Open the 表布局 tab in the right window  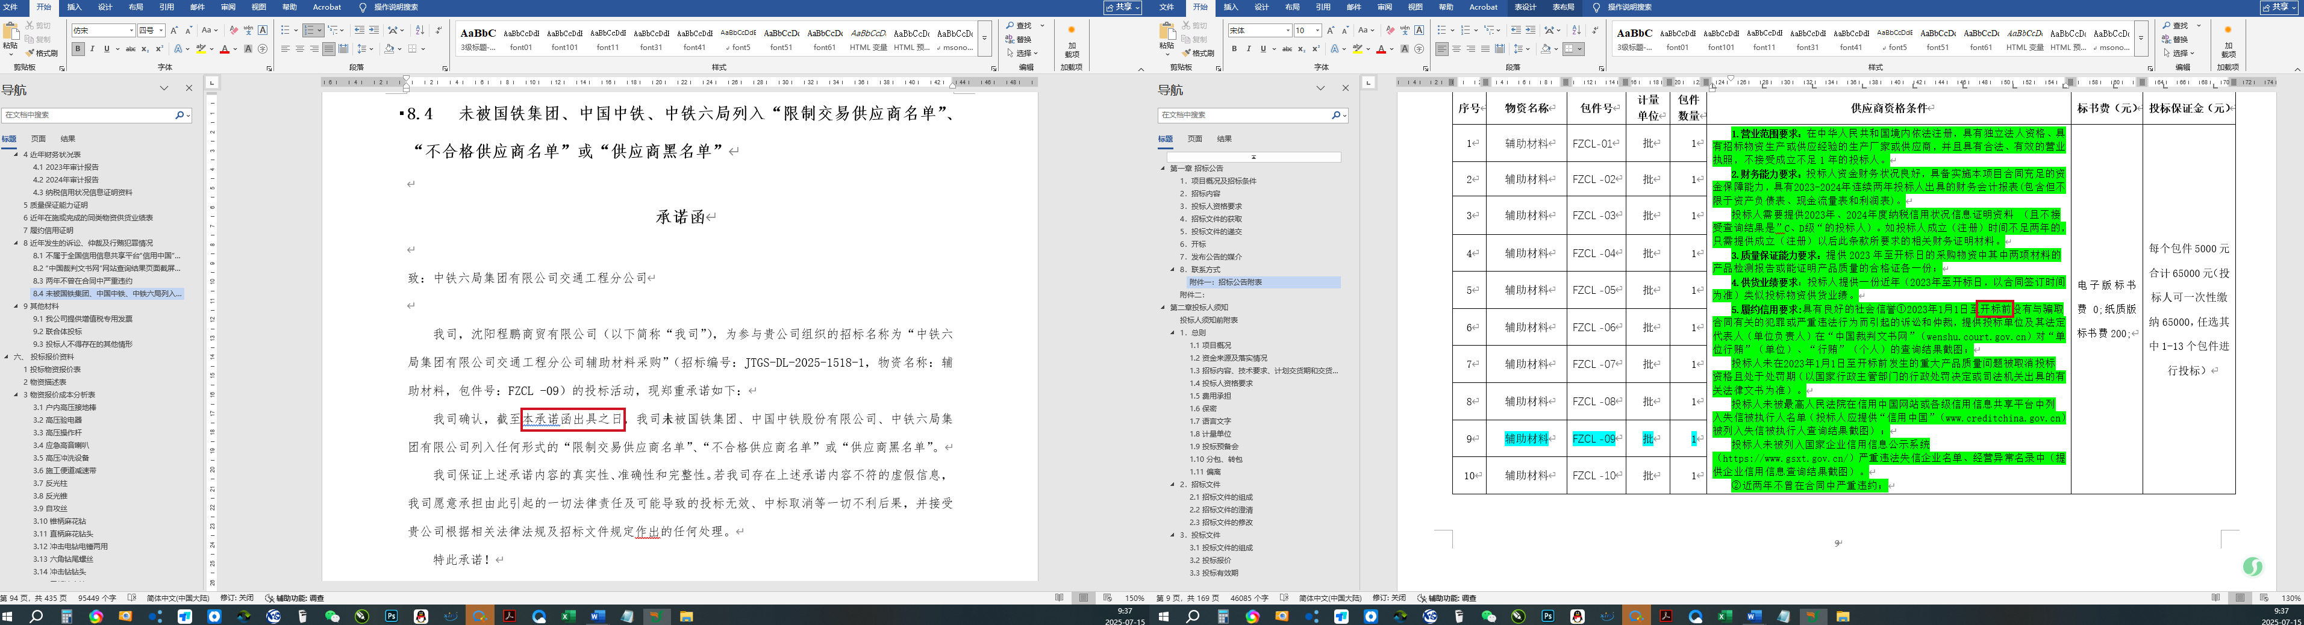point(1564,7)
